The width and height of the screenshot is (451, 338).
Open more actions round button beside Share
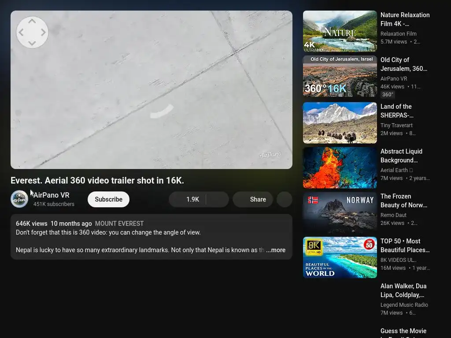pos(285,199)
